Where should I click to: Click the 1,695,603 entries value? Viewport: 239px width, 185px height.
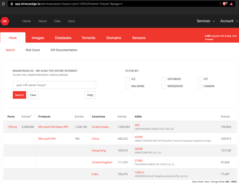point(124,127)
